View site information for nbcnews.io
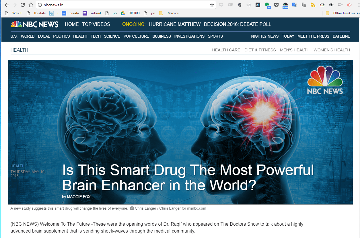This screenshot has height=238, width=360. pyautogui.click(x=40, y=5)
